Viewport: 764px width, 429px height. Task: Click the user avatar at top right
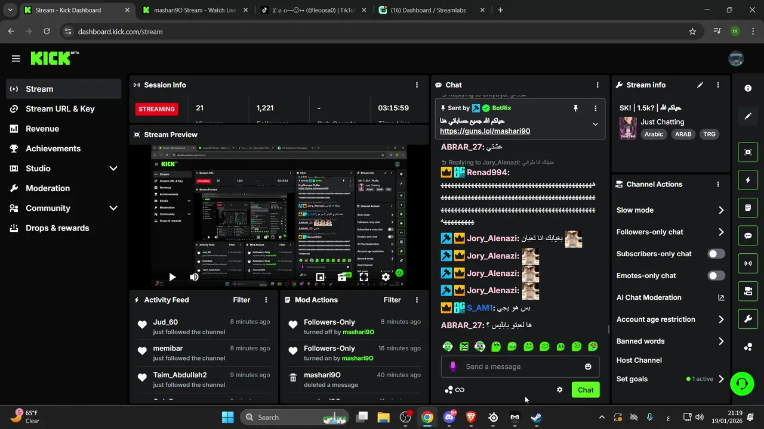[x=736, y=58]
